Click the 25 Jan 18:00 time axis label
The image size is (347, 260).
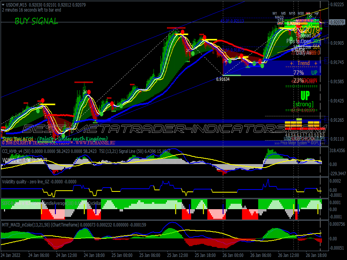(206, 255)
